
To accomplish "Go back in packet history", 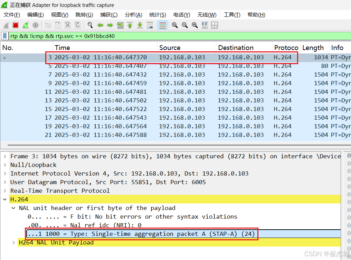I will coord(100,25).
